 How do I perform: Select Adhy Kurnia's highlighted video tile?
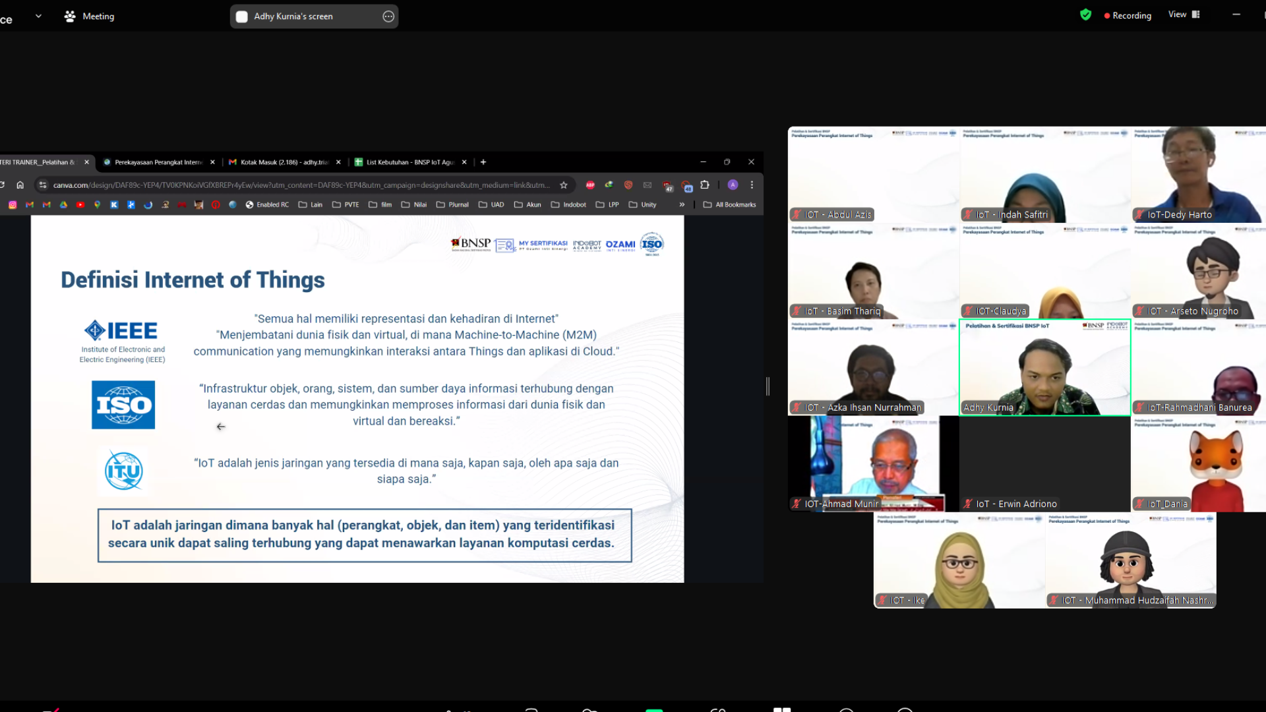click(1045, 367)
